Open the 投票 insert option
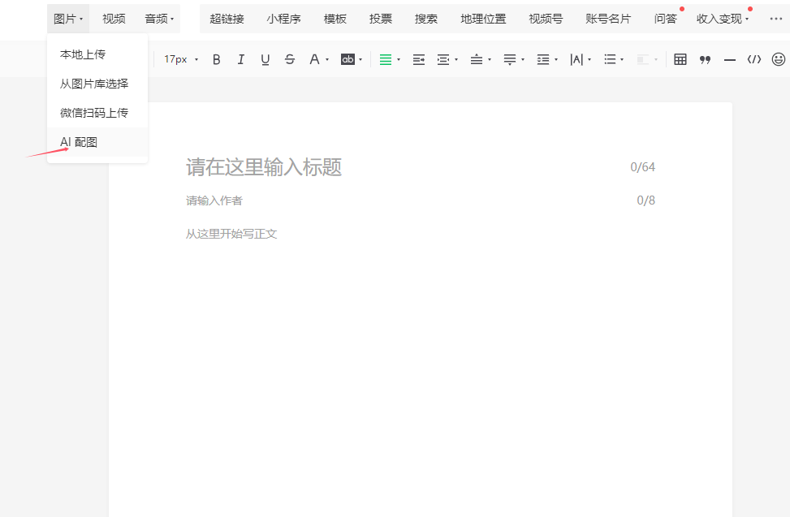The width and height of the screenshot is (790, 517). 380,19
